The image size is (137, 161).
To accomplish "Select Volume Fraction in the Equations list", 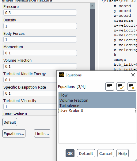I will pyautogui.click(x=97, y=100).
